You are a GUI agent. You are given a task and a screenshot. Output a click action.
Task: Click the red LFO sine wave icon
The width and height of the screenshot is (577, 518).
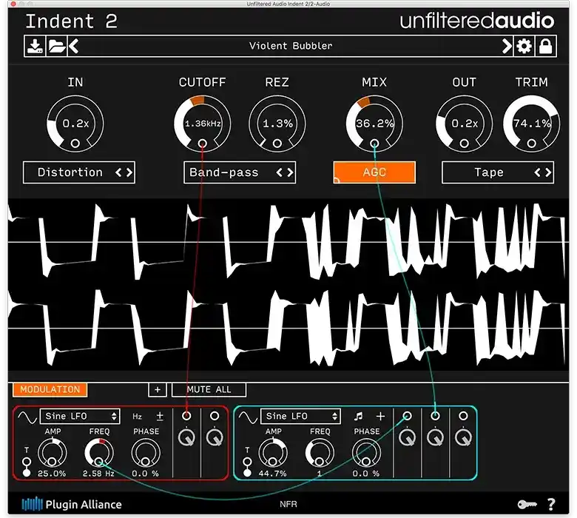27,417
